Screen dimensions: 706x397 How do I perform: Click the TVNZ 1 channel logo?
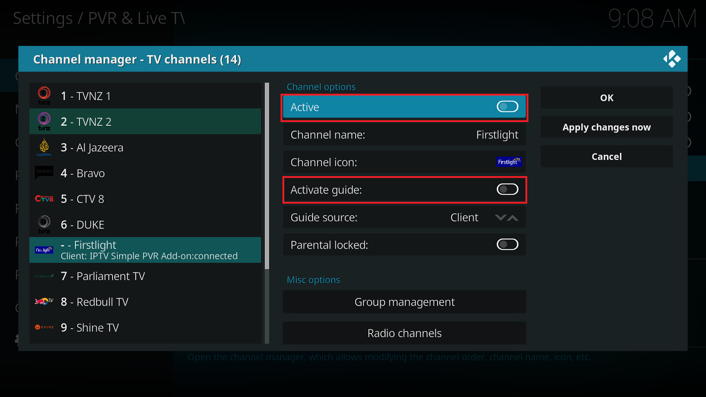click(44, 95)
